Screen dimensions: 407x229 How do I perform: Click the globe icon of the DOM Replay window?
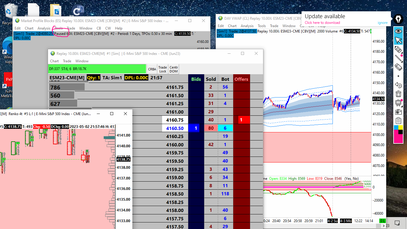(53, 54)
